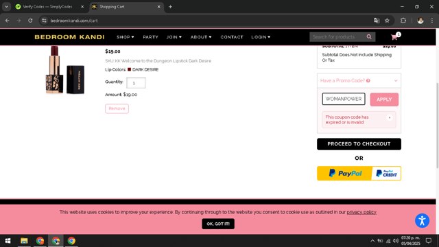This screenshot has width=439, height=247.
Task: Accept cookies with OK, GOT IT button
Action: 218,224
